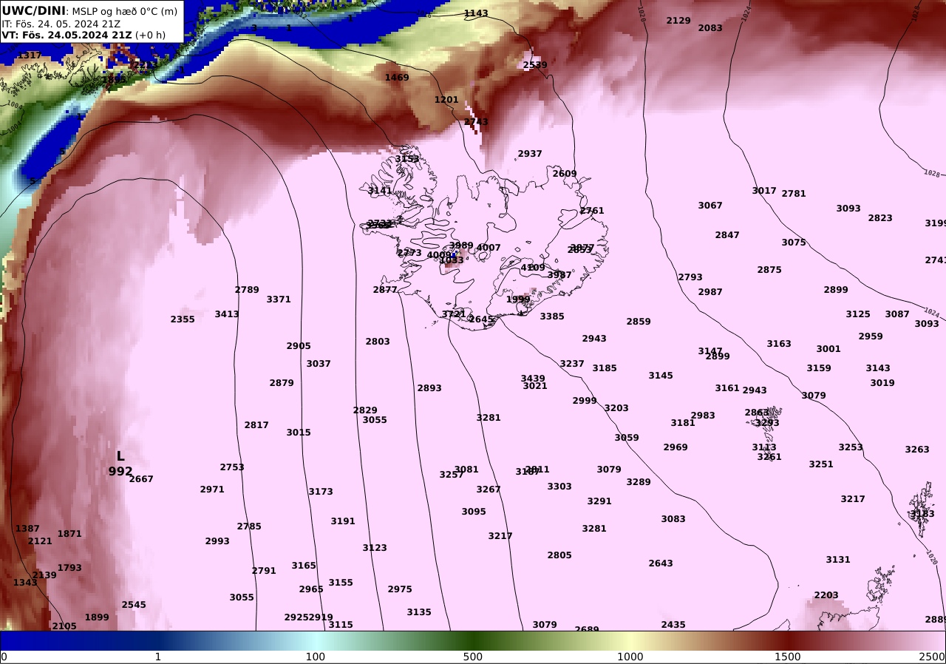Click the height value 3019
The image size is (946, 664).
point(882,383)
